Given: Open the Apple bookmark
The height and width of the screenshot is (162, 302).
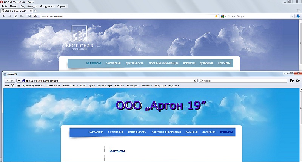Looking at the screenshot, I should 92,85.
